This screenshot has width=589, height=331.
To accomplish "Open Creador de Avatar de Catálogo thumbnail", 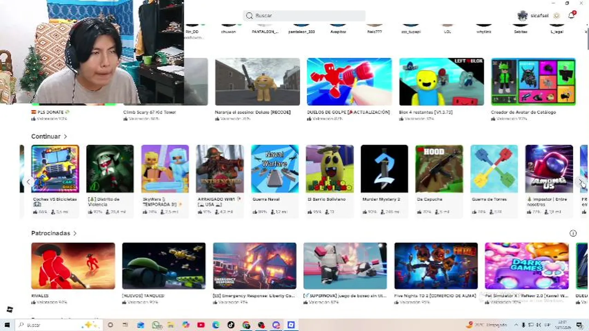I will click(x=533, y=82).
